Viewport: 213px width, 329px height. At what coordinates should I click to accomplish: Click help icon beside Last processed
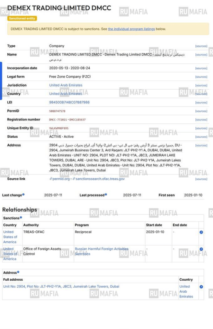(x=106, y=195)
